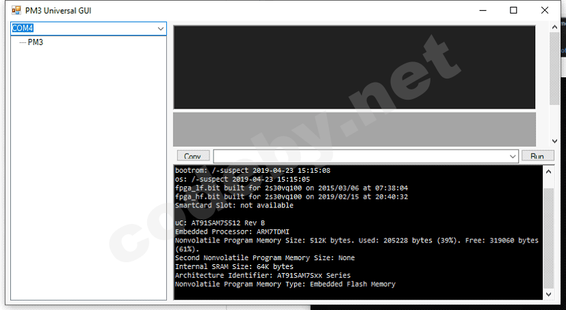Screen dimensions: 566x310
Task: Click 'SmartCard Slot: not available' text
Action: pyautogui.click(x=234, y=206)
